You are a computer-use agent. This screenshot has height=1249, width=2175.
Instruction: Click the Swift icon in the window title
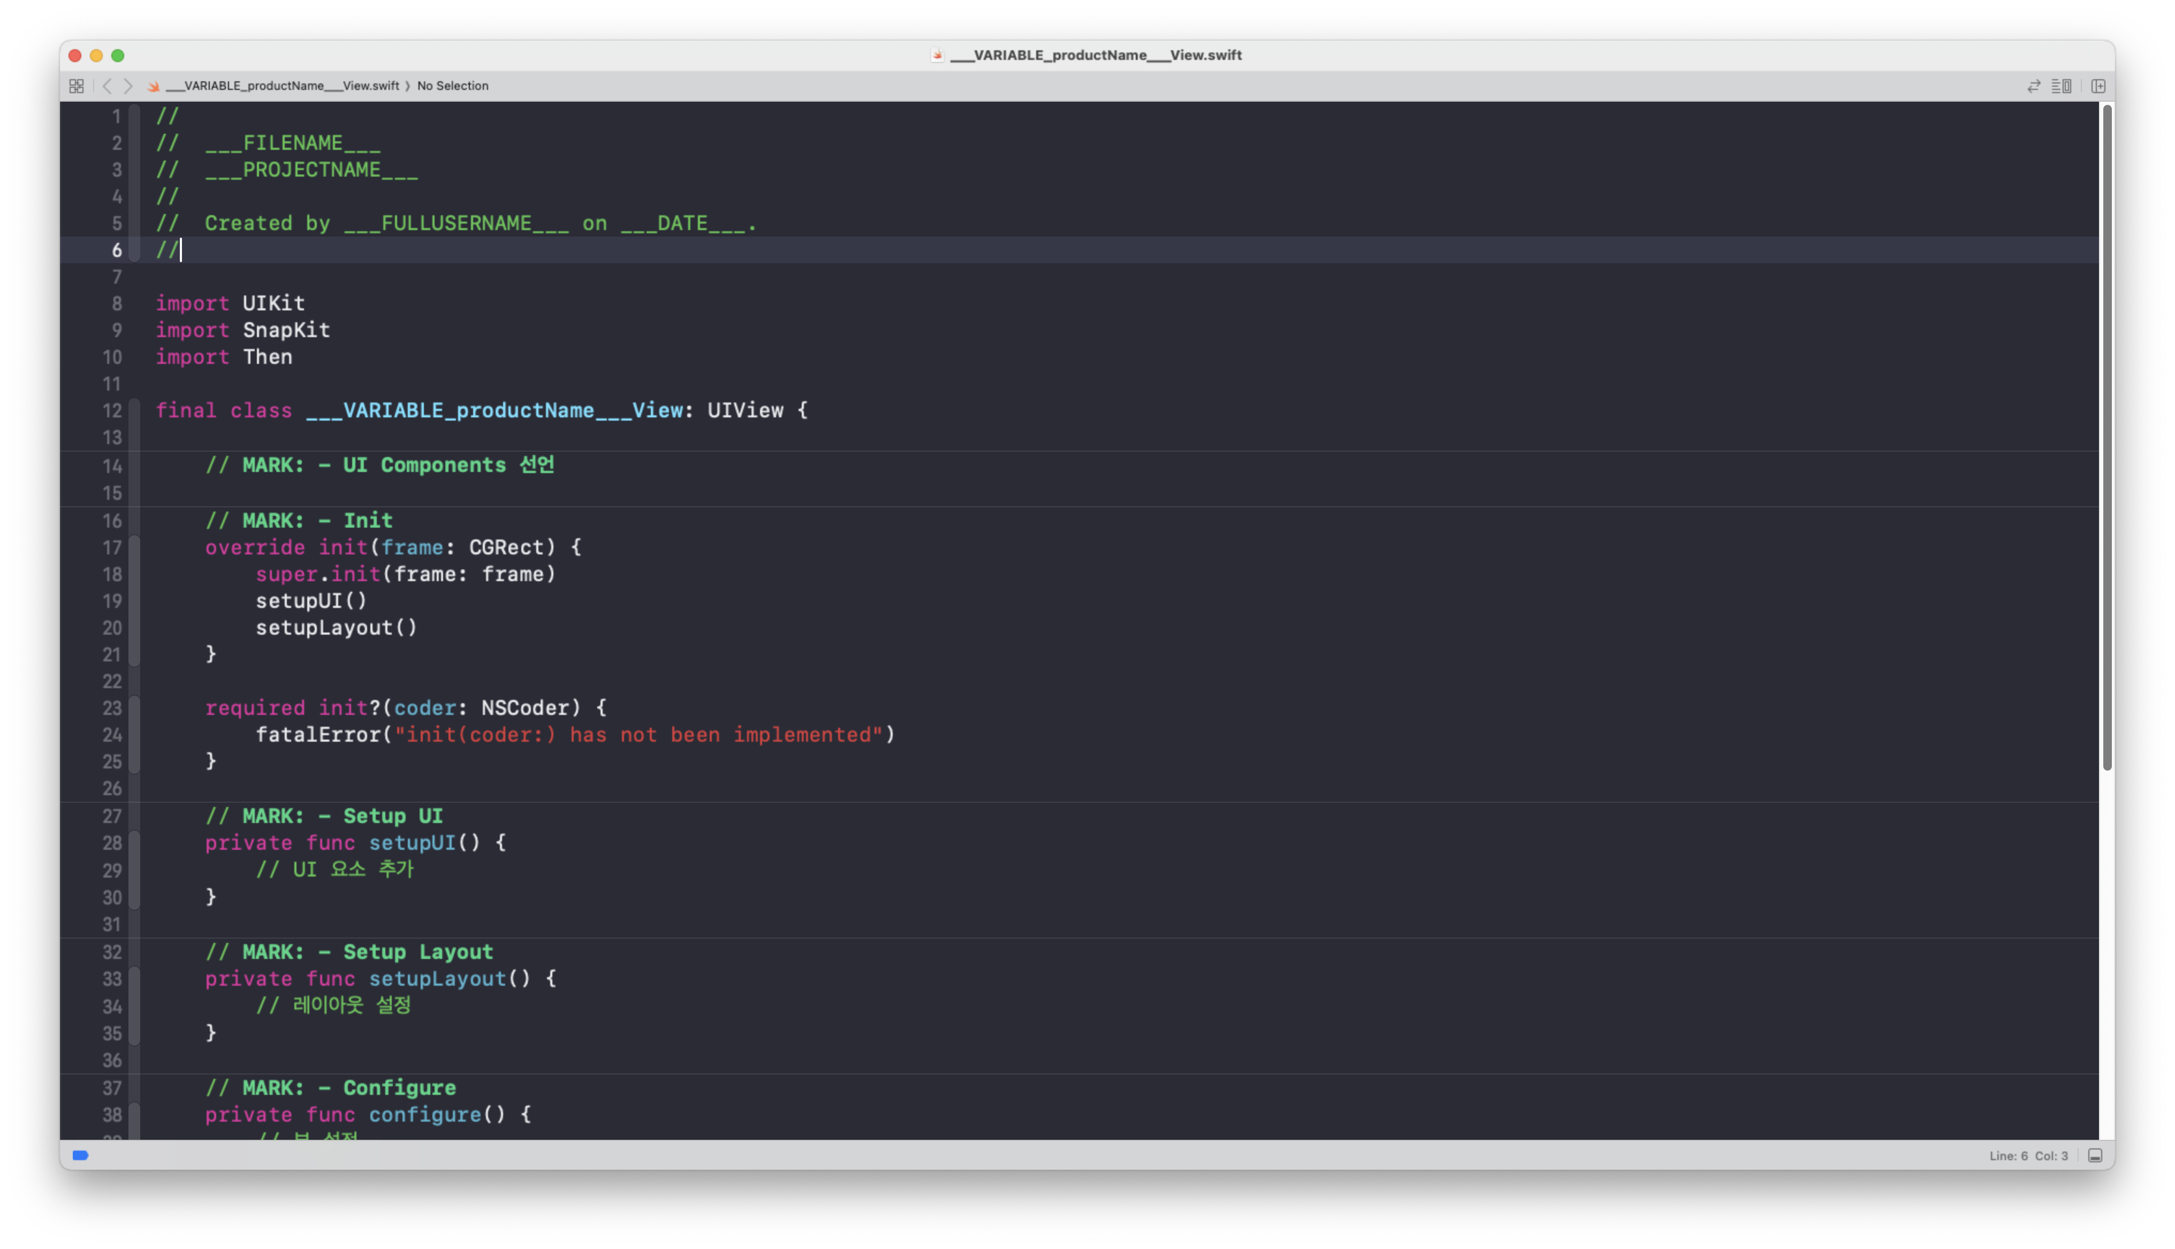938,55
